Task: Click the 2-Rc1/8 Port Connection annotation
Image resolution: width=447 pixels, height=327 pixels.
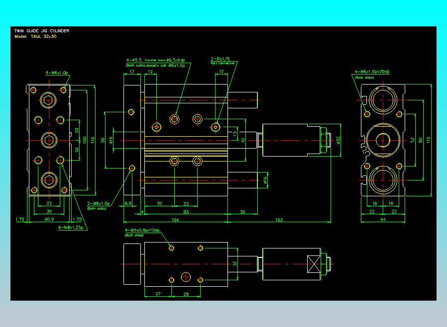Action: click(x=223, y=61)
